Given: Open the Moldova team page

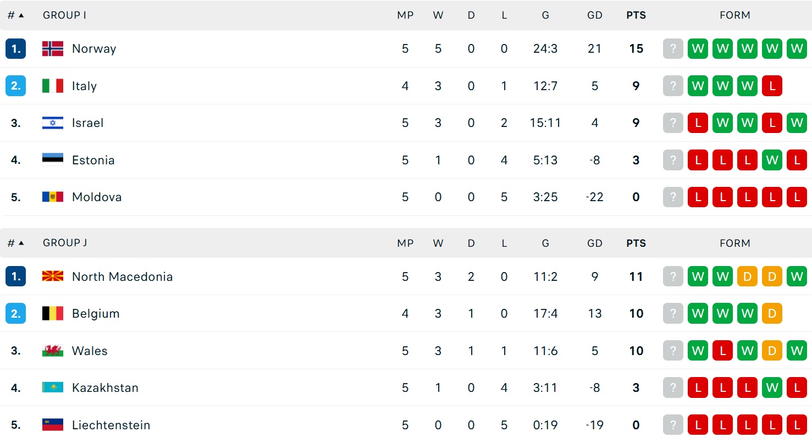Looking at the screenshot, I should (x=97, y=197).
